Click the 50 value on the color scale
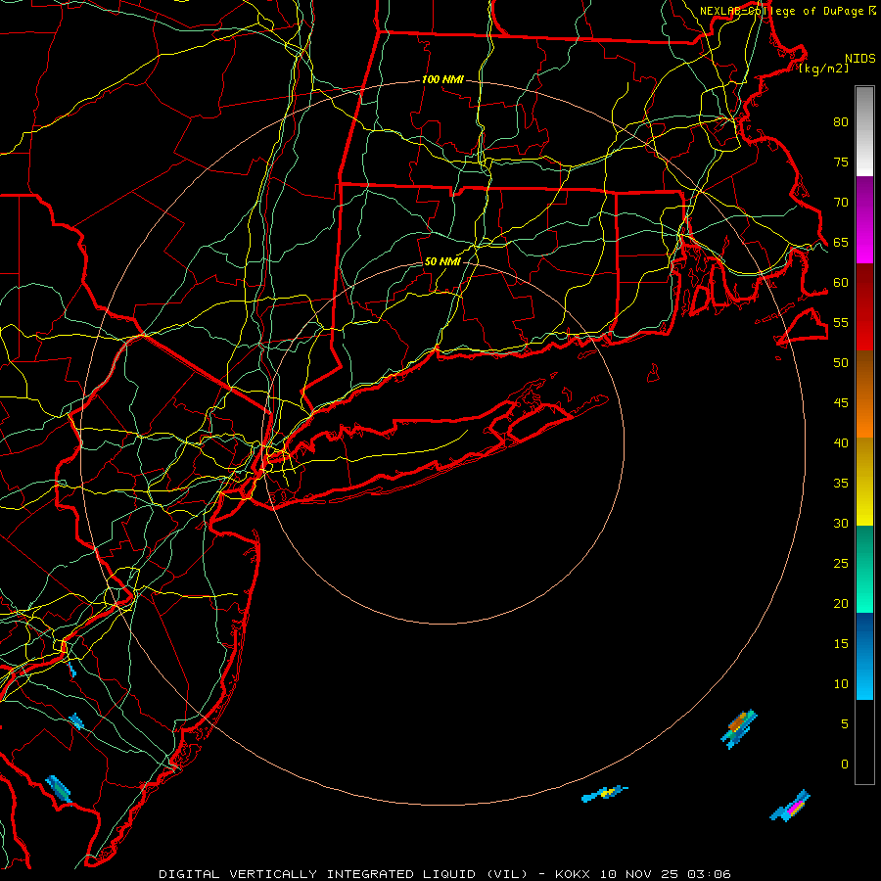This screenshot has height=881, width=881. (841, 363)
